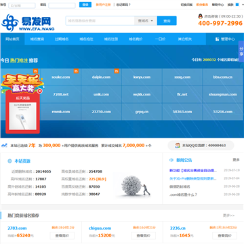Click the 58363.com domain tile
The width and height of the screenshot is (244, 244).
click(182, 112)
